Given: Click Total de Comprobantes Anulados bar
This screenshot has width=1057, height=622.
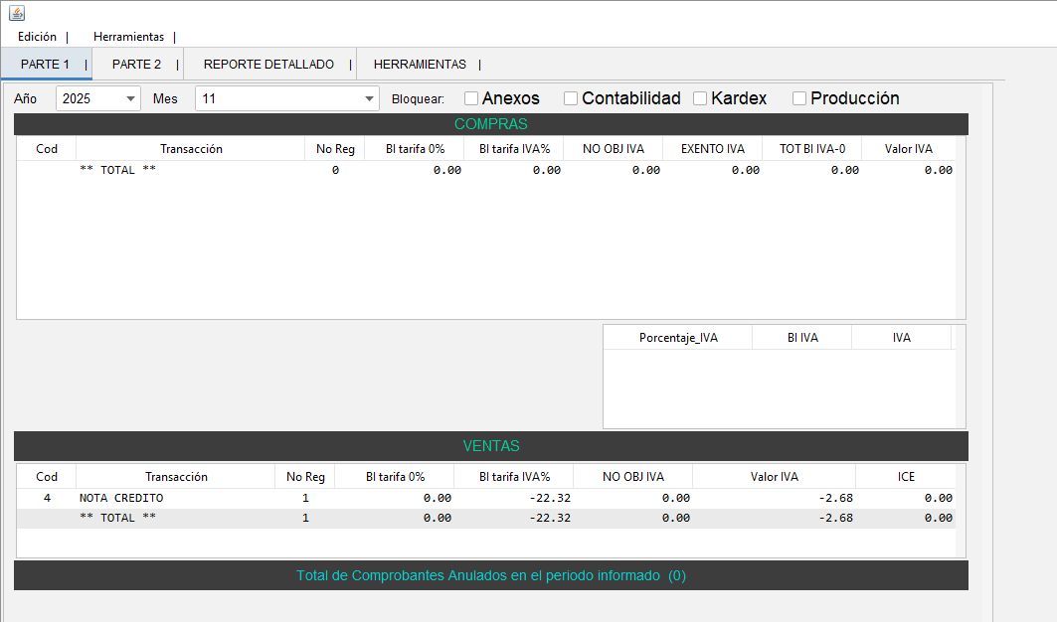Looking at the screenshot, I should coord(491,575).
